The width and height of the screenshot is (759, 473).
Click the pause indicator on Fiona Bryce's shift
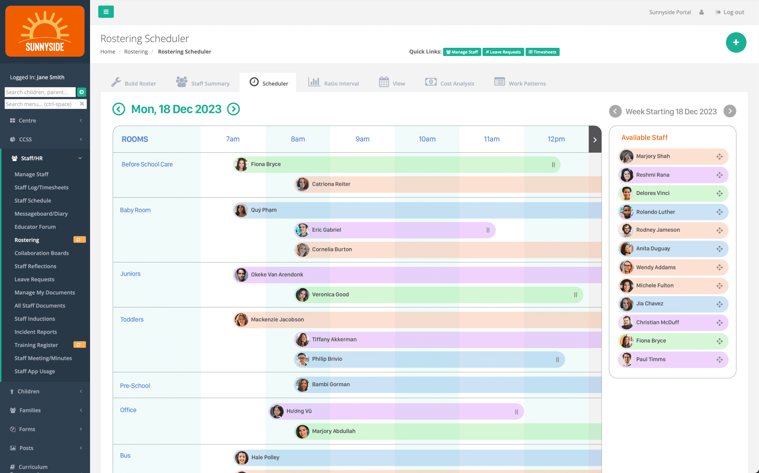tap(553, 164)
